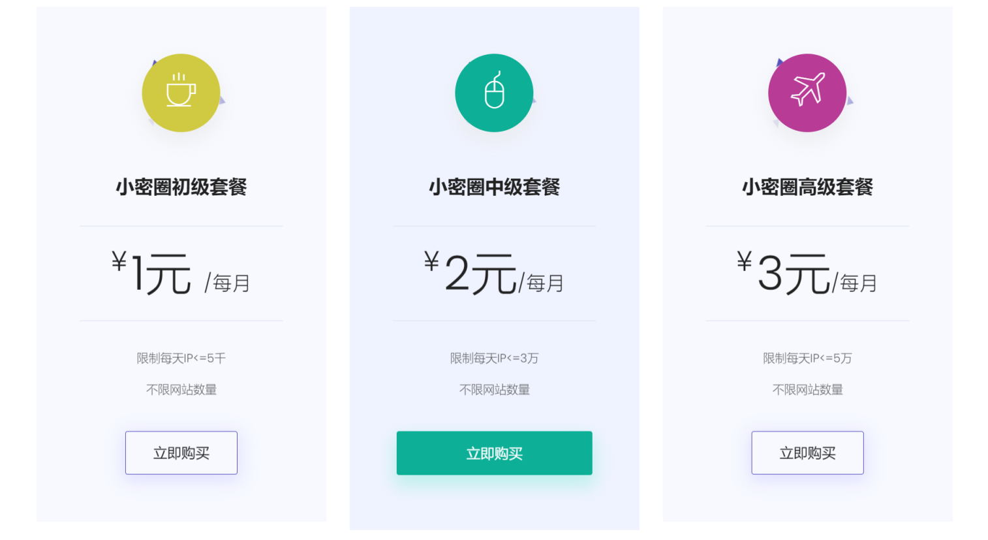
Task: Click the ¥2元 price amount
Action: point(470,273)
